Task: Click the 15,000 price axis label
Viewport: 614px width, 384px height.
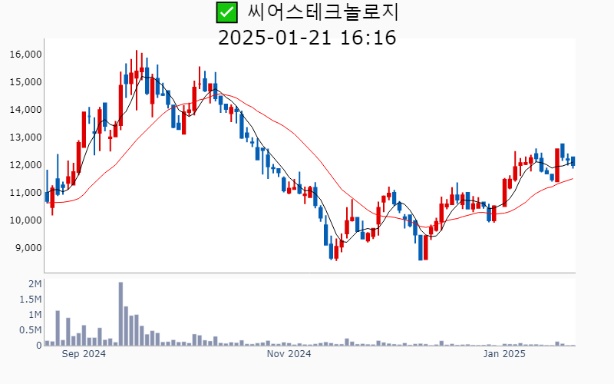Action: (26, 82)
